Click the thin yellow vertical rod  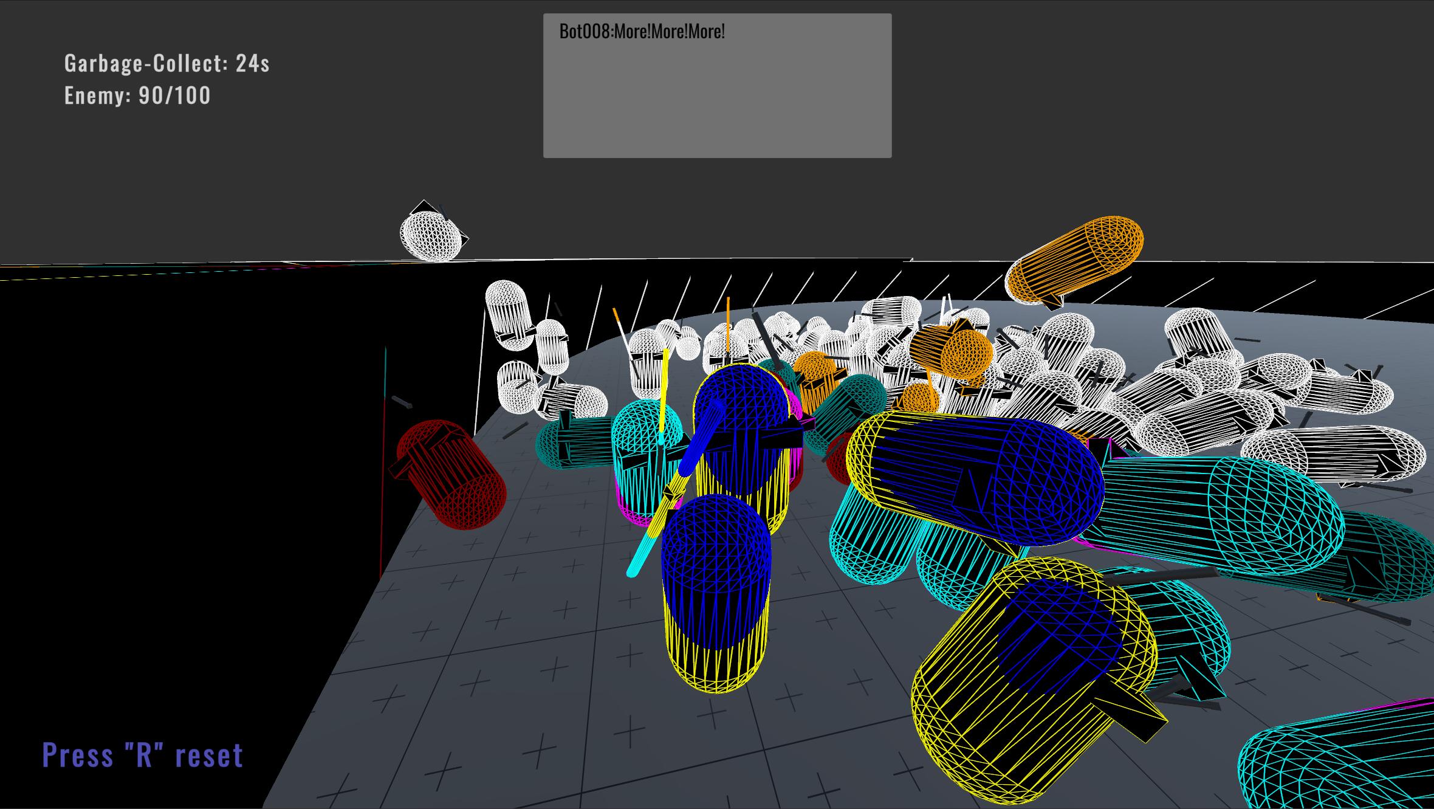(664, 389)
